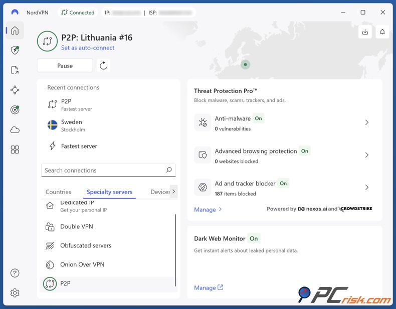Viewport: 396px width, 309px height.
Task: Click the download icon at top right
Action: [x=365, y=32]
